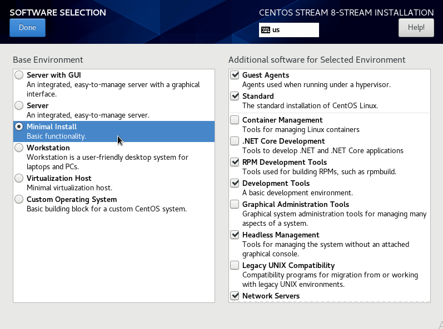Pick Custom Operating System radio button
Viewport: 443px width, 329px height.
pyautogui.click(x=19, y=199)
